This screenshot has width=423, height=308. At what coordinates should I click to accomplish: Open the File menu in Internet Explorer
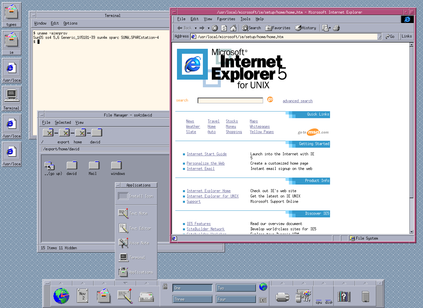click(181, 19)
